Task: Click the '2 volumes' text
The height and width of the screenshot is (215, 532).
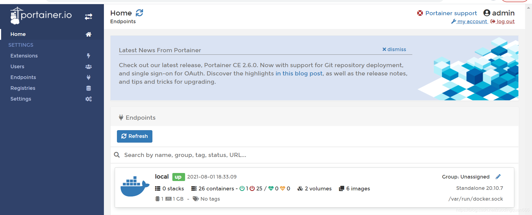Action: tap(318, 189)
